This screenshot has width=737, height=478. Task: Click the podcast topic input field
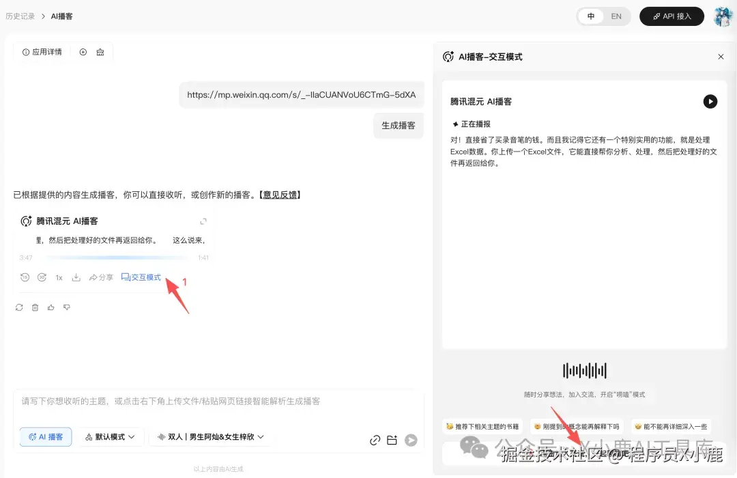(x=205, y=401)
